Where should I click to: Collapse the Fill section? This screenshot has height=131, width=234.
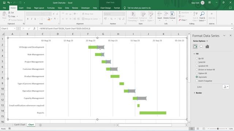click(x=194, y=54)
